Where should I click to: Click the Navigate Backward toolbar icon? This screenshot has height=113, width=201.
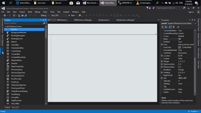pos(5,15)
